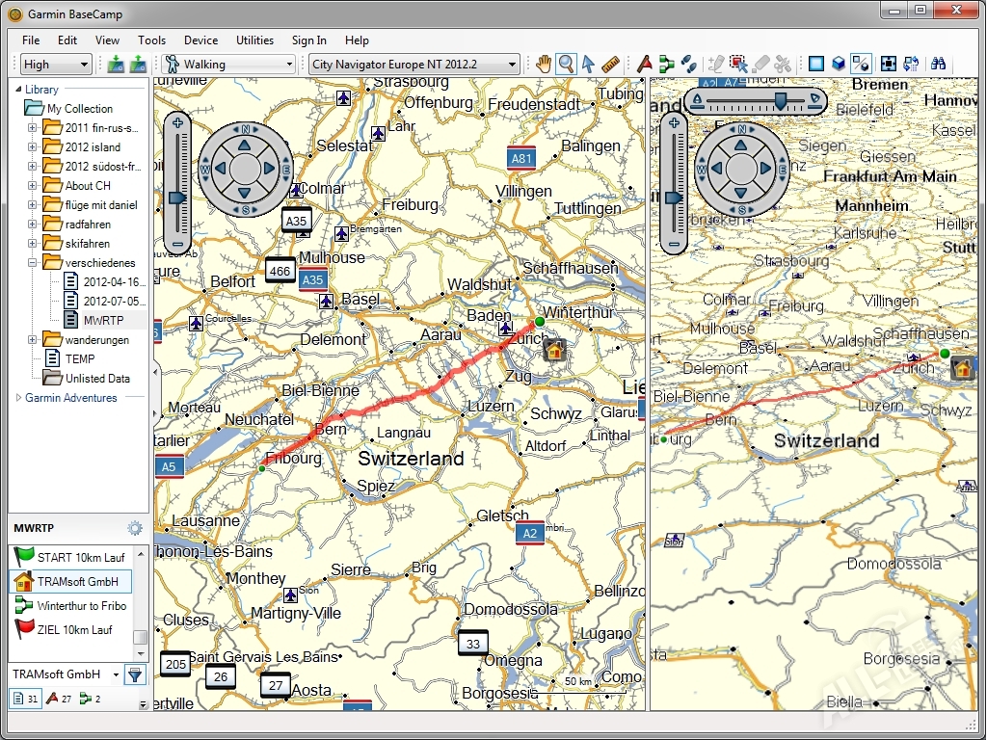This screenshot has height=740, width=987.
Task: Open the Find binoculars search
Action: pyautogui.click(x=938, y=65)
